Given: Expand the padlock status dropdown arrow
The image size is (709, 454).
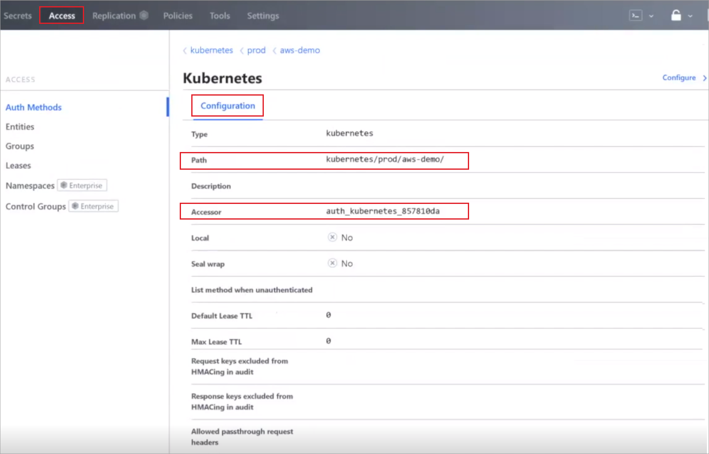Looking at the screenshot, I should pyautogui.click(x=690, y=16).
